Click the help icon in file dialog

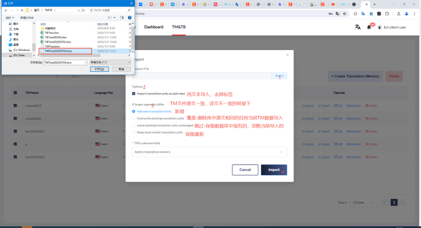pos(129,17)
